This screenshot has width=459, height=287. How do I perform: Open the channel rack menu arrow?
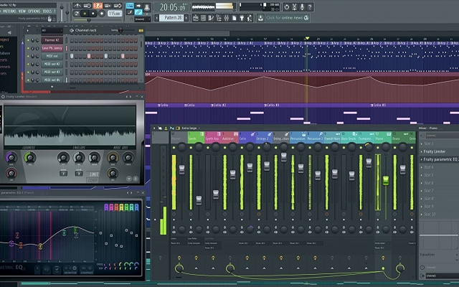pyautogui.click(x=28, y=30)
